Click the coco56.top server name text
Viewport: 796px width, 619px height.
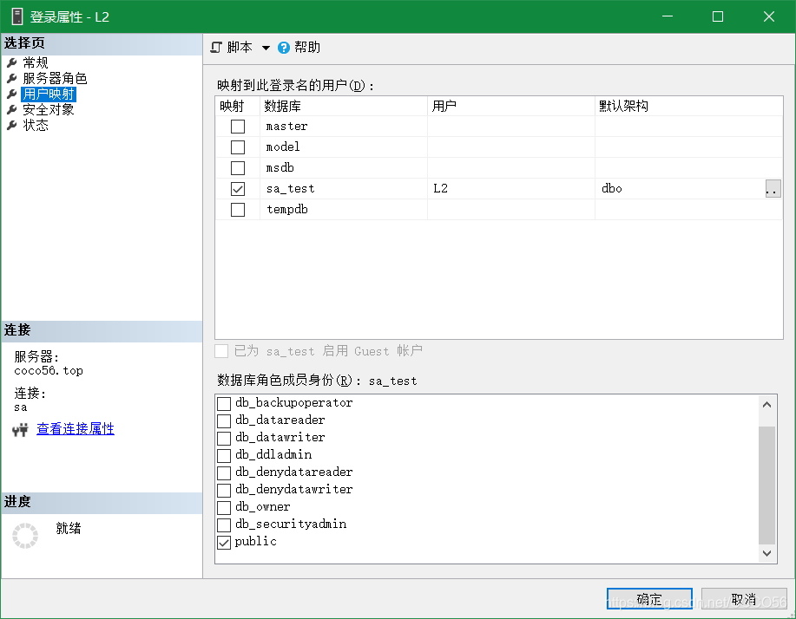point(49,371)
